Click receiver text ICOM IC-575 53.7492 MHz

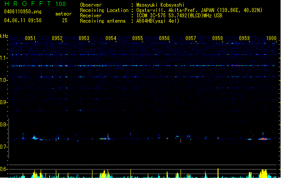[180, 16]
